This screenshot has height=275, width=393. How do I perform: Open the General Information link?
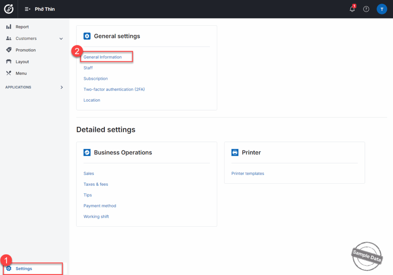click(x=102, y=57)
